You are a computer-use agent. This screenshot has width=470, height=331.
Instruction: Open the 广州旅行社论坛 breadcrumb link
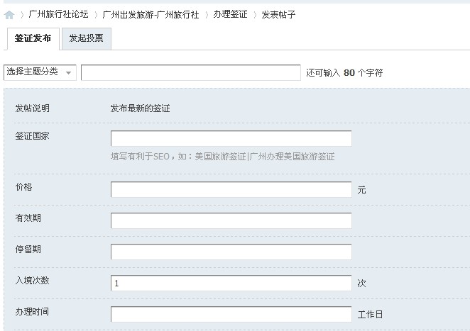(59, 14)
